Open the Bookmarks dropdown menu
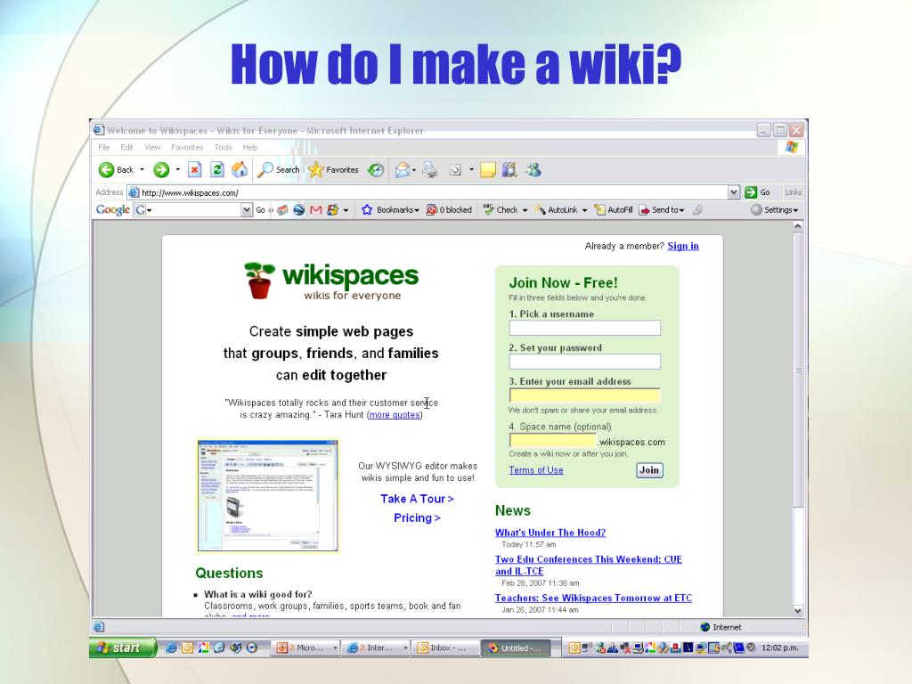 pyautogui.click(x=417, y=210)
